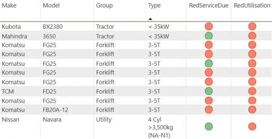The image size is (272, 139).
Task: Select the Navara model cell
Action: pos(52,120)
